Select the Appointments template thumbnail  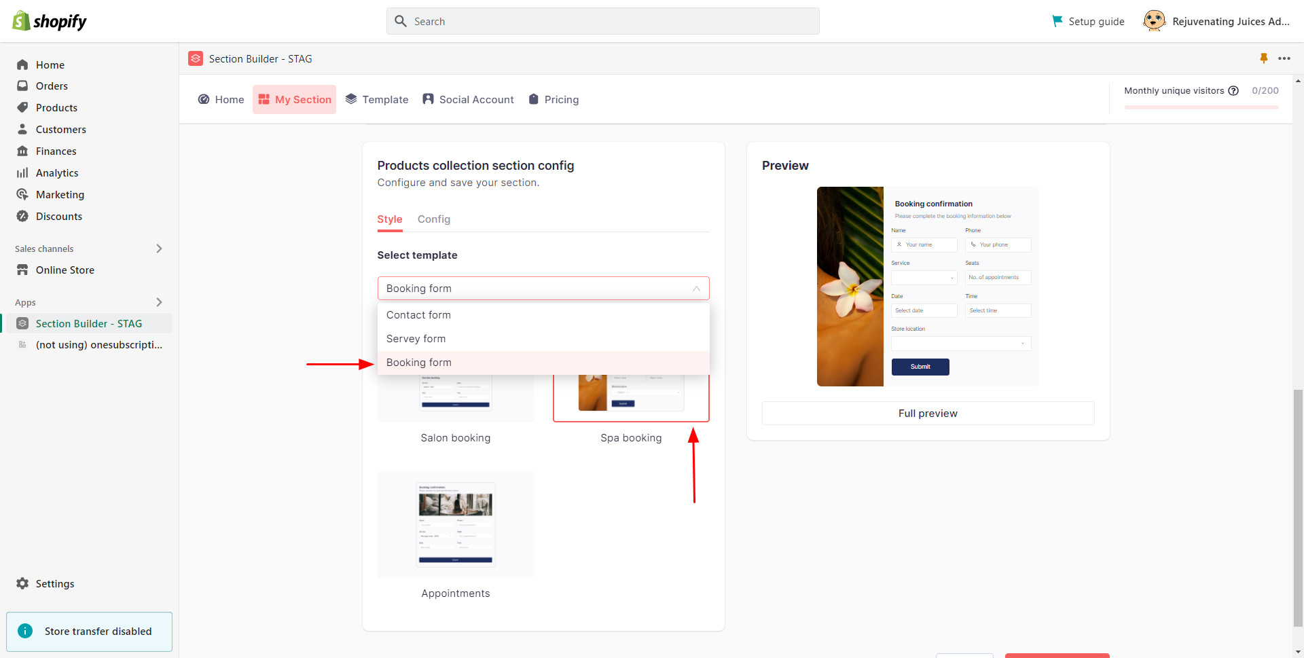pyautogui.click(x=456, y=525)
